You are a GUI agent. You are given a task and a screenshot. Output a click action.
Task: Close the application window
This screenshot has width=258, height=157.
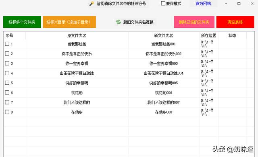click(x=252, y=4)
